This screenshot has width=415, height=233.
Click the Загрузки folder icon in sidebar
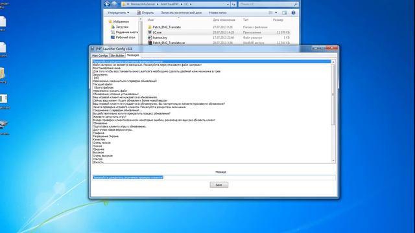[113, 27]
